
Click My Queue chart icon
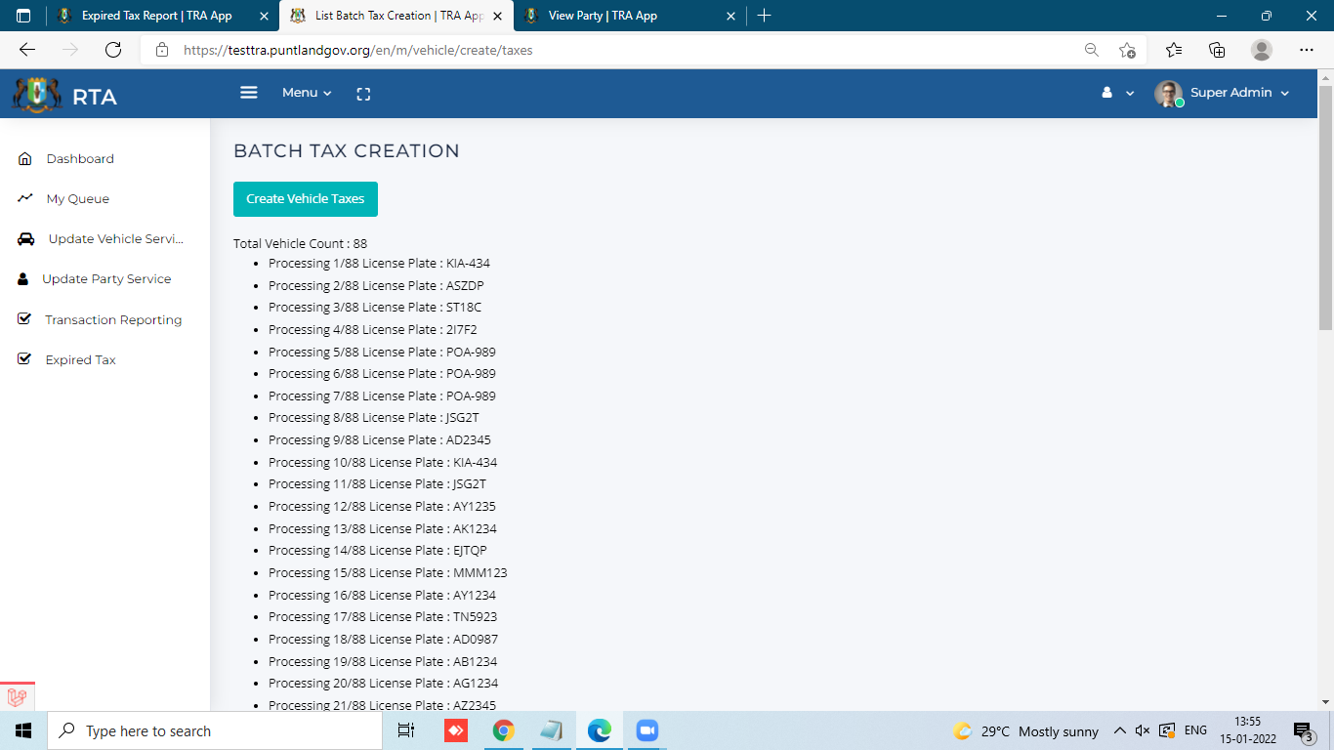click(x=25, y=198)
